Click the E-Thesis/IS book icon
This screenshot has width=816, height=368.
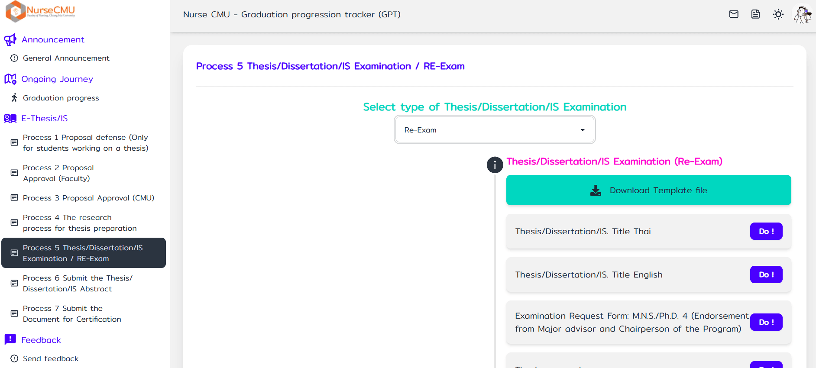10,118
